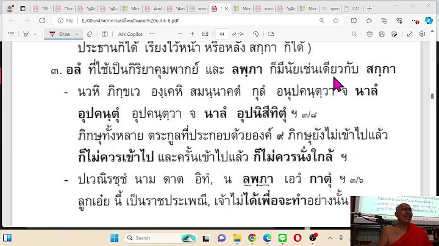Zoom in the PDF with plus

pyautogui.click(x=192, y=34)
